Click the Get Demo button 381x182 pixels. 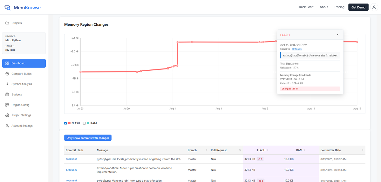tap(358, 7)
